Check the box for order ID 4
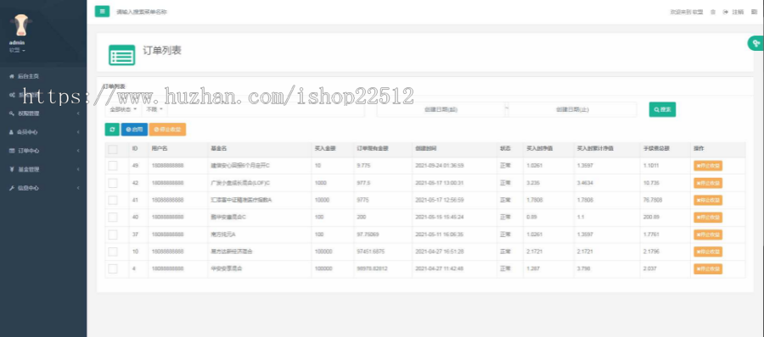The image size is (764, 337). 113,268
